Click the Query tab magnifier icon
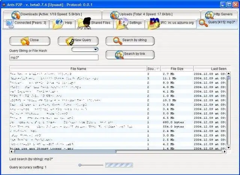The image size is (240, 175). tap(203, 23)
